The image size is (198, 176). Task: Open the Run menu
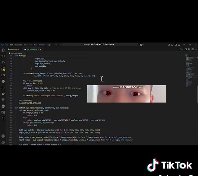35,45
